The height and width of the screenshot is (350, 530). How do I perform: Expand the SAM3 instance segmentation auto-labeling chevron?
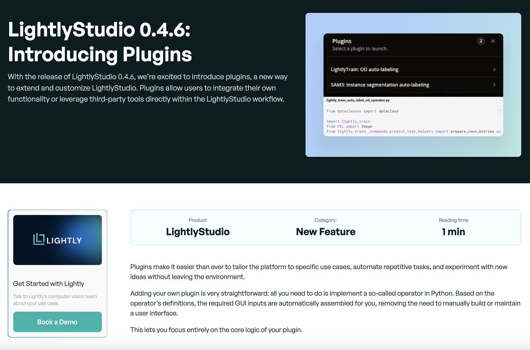tap(494, 85)
